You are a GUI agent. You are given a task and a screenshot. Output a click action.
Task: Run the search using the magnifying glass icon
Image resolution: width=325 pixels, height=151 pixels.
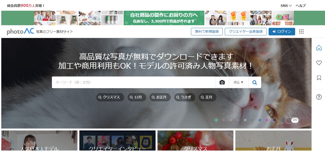(x=254, y=82)
